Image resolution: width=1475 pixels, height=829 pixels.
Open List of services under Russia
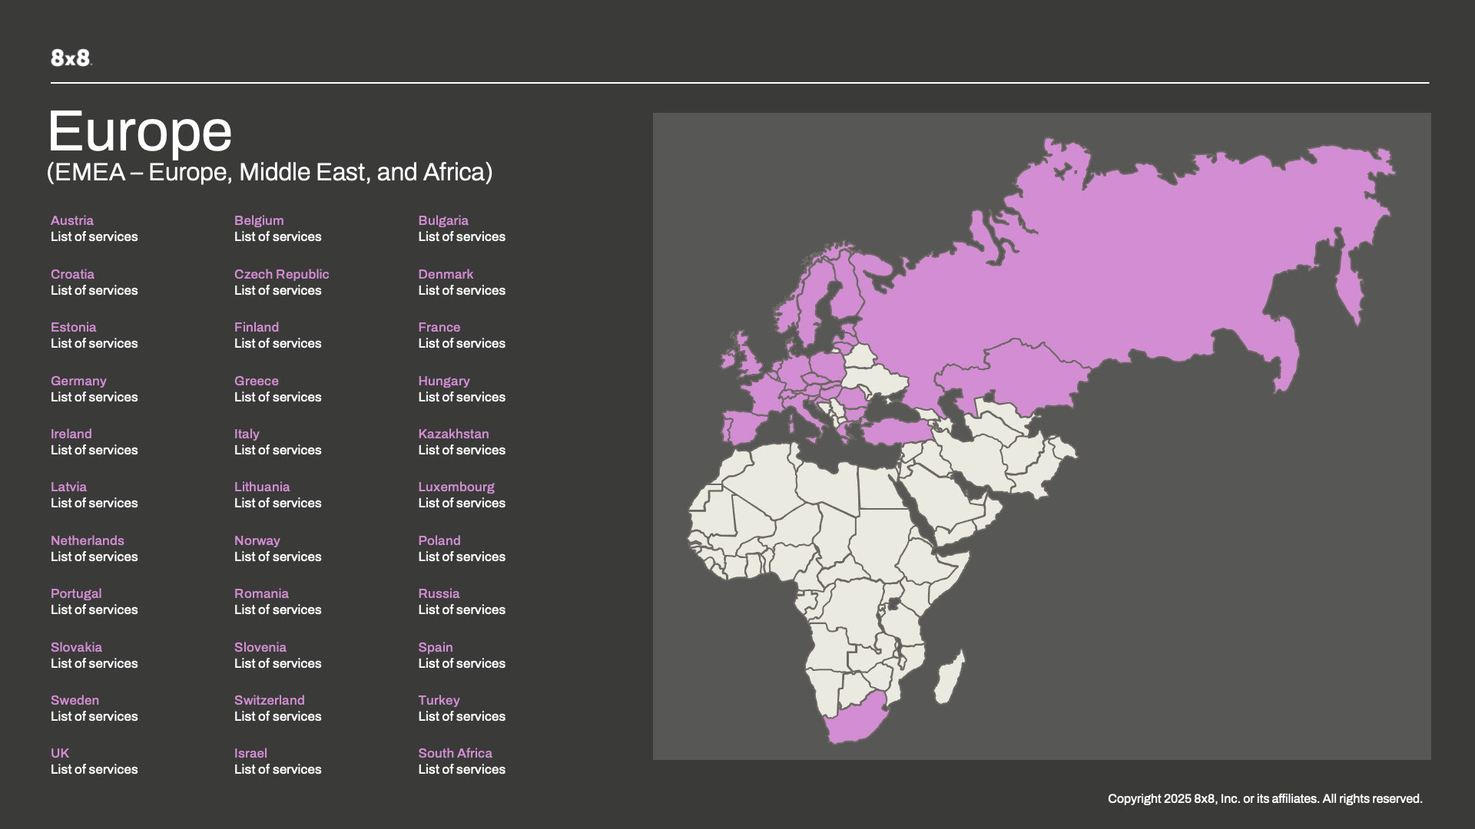461,610
